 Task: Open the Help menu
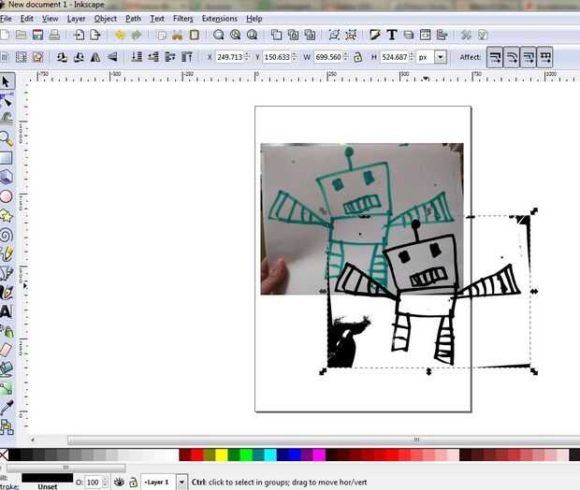(x=254, y=19)
